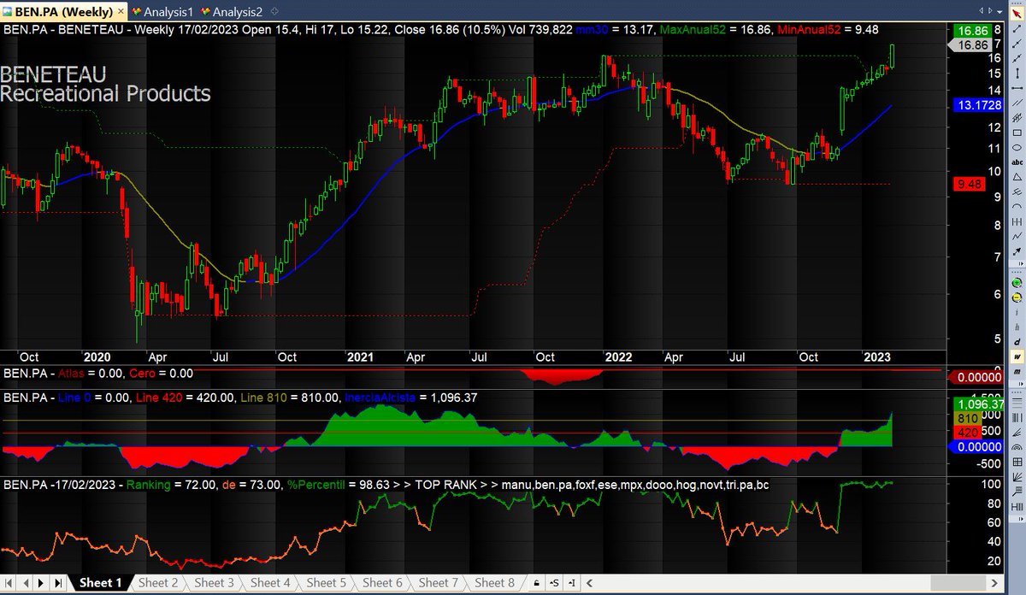Toggle the weekly 'w' interval button
The width and height of the screenshot is (1026, 595).
[x=1017, y=357]
